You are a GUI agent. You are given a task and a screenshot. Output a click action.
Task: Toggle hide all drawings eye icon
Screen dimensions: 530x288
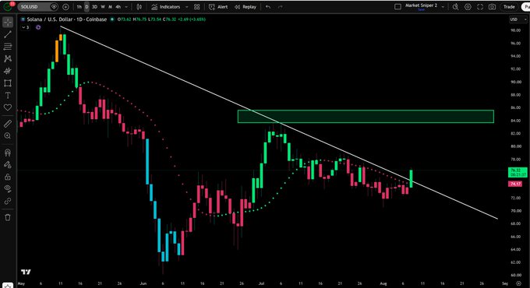8,188
